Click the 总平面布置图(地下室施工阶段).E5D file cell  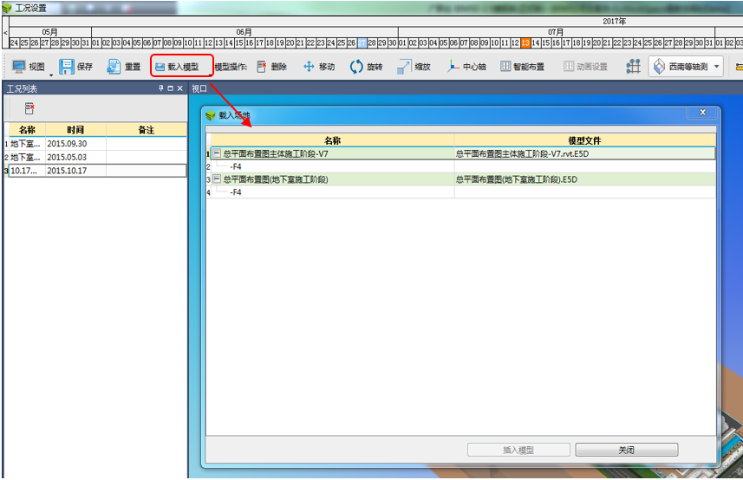click(584, 179)
